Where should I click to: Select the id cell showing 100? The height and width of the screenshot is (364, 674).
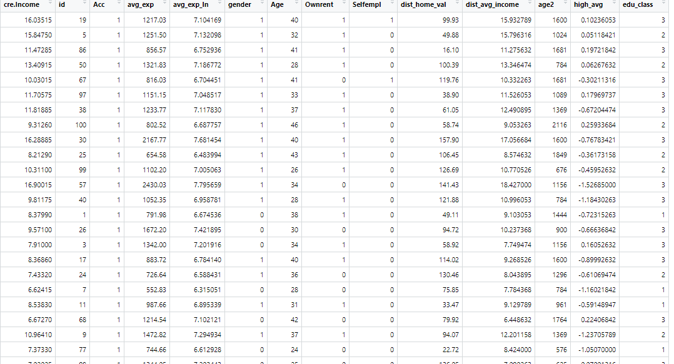click(73, 125)
